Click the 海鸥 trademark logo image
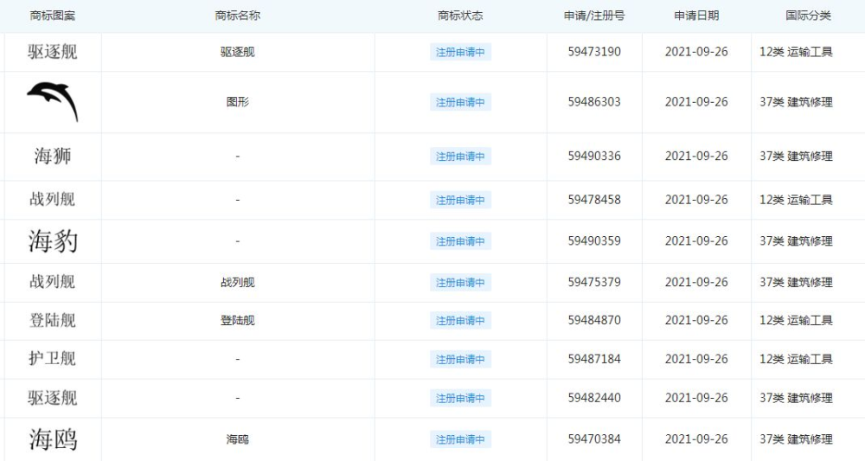Image resolution: width=865 pixels, height=461 pixels. click(53, 439)
